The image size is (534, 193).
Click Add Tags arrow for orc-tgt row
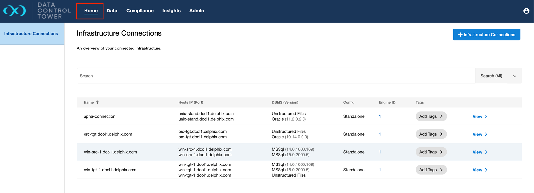[x=441, y=134]
